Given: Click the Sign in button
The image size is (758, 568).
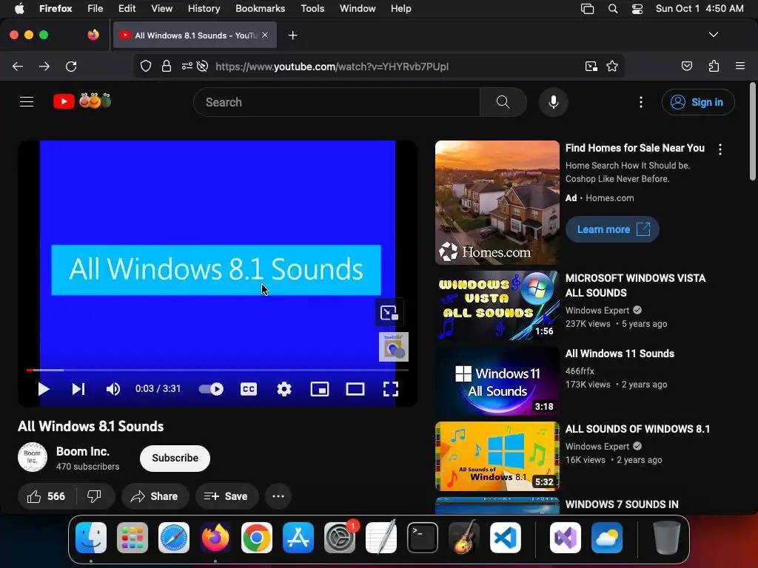Looking at the screenshot, I should (698, 102).
